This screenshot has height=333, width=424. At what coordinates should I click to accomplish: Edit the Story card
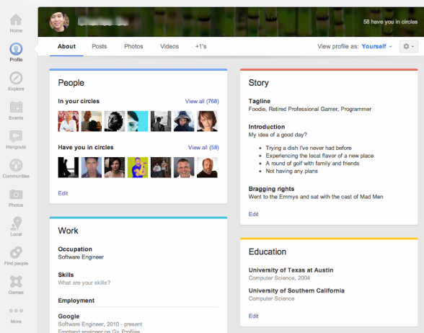[x=253, y=214]
